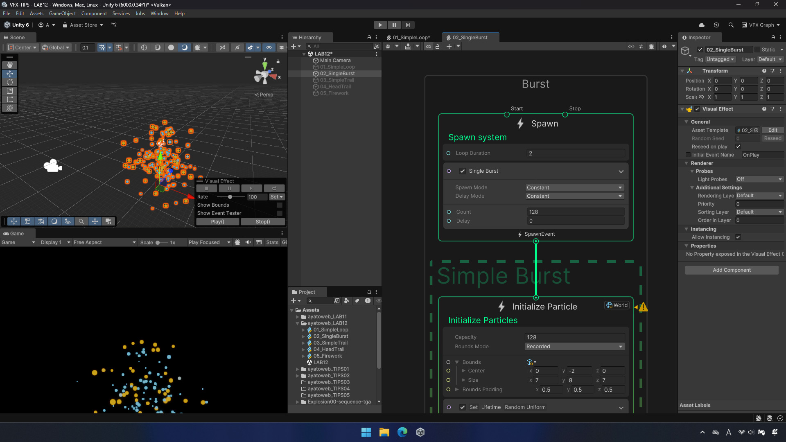
Task: Open the Bounds Mode dropdown
Action: click(574, 347)
